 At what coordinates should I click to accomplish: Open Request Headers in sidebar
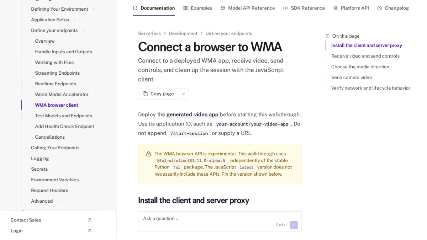pyautogui.click(x=49, y=190)
